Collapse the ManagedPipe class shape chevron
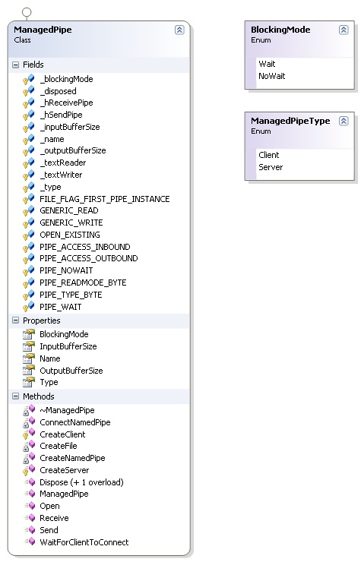 click(x=179, y=30)
